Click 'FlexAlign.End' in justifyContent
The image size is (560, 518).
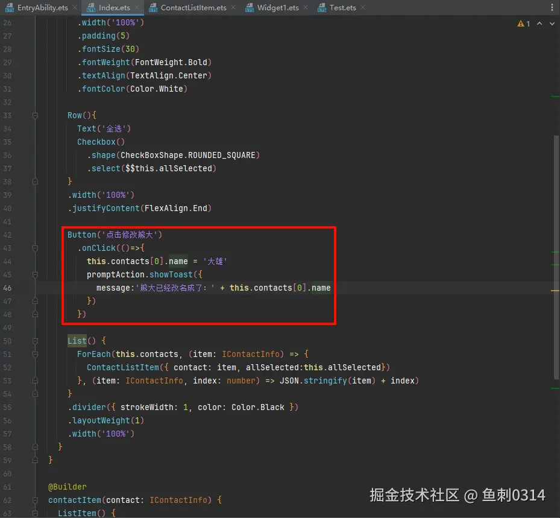click(175, 208)
